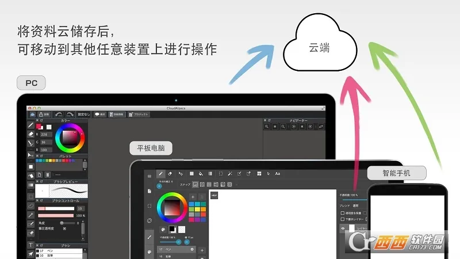Image resolution: width=460 pixels, height=259 pixels.
Task: Select the brush tool in the PC toolbar
Action: pos(31,125)
